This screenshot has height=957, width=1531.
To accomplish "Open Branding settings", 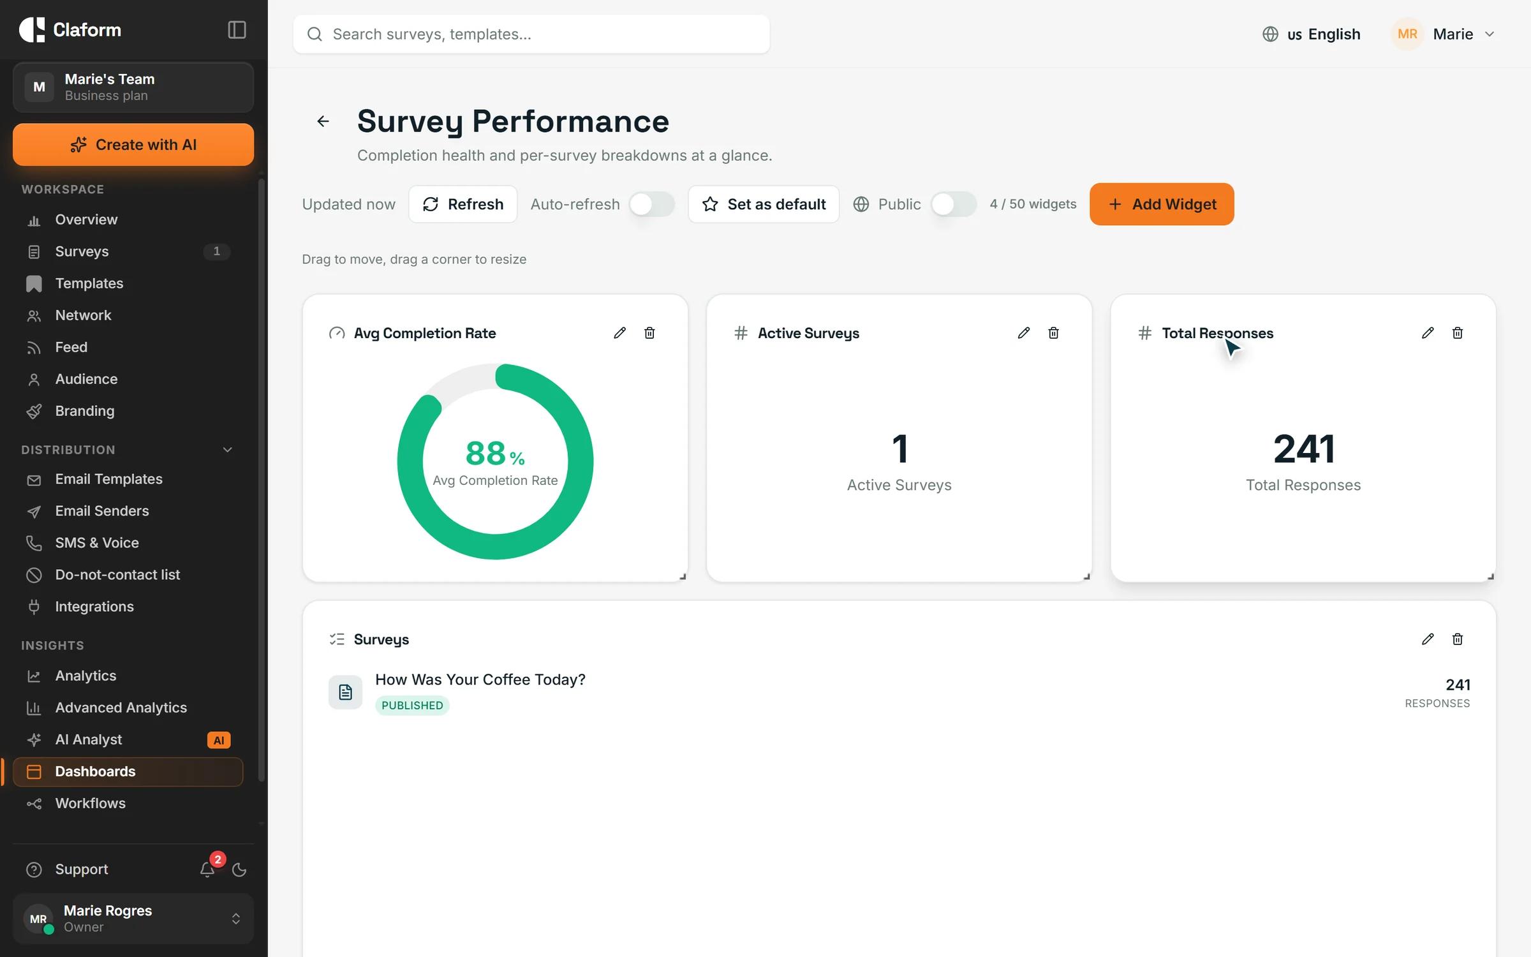I will pyautogui.click(x=128, y=411).
